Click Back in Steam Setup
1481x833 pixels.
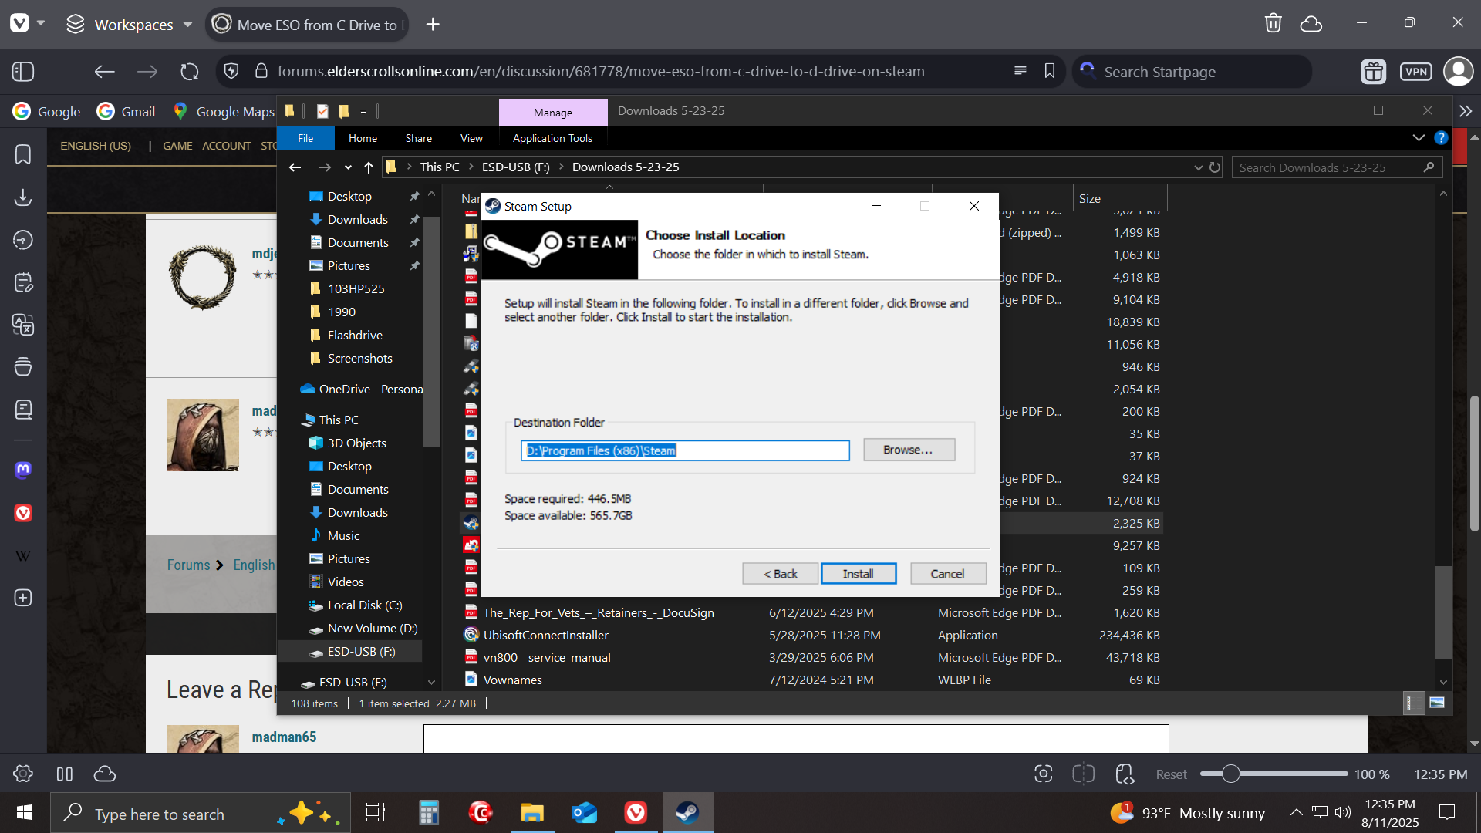[x=781, y=574]
